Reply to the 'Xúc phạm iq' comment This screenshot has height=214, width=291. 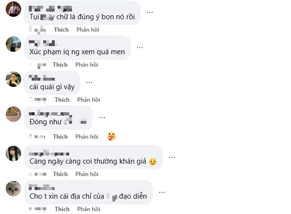point(86,65)
